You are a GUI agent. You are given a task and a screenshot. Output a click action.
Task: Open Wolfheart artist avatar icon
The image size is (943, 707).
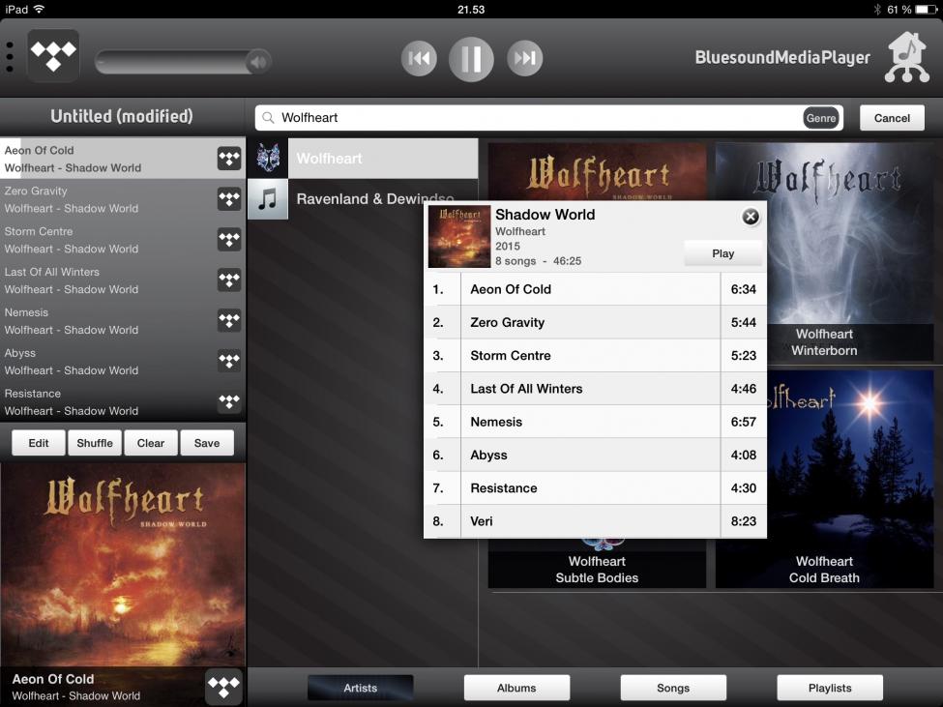(x=268, y=158)
